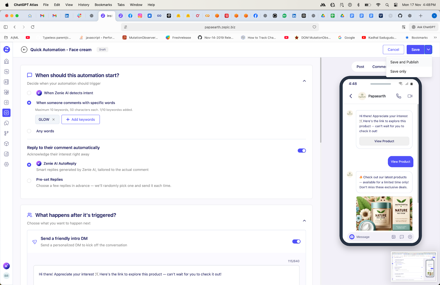
Task: Open macOS Control Center in the menu bar
Action: click(x=396, y=5)
